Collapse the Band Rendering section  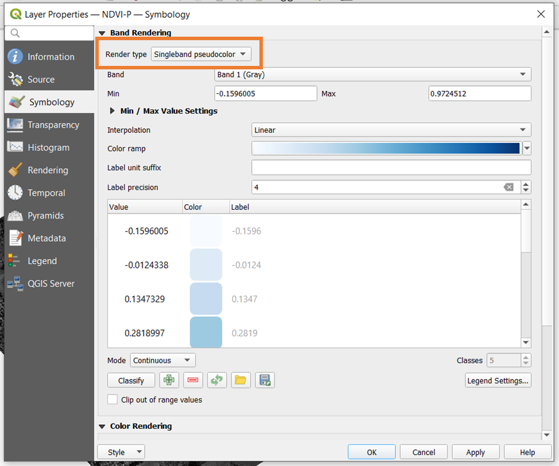tap(102, 33)
